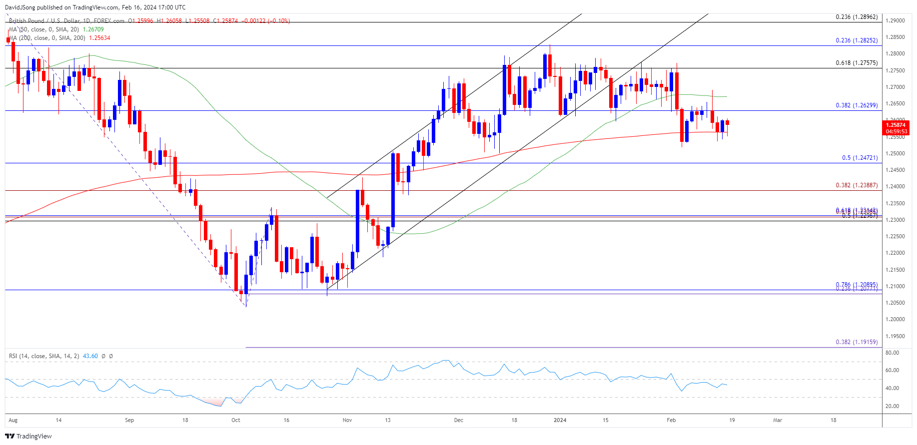Image resolution: width=917 pixels, height=445 pixels.
Task: Open the DavidJSong published on TradingView.com header
Action: (95, 7)
